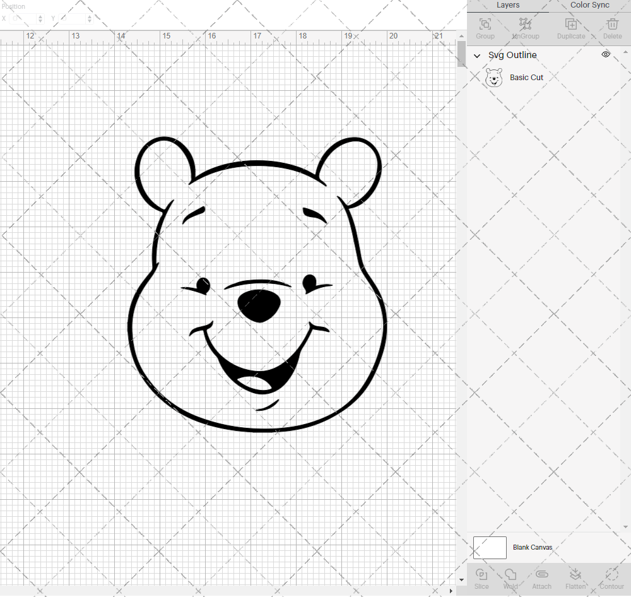Switch to the Layers tab

tap(508, 6)
